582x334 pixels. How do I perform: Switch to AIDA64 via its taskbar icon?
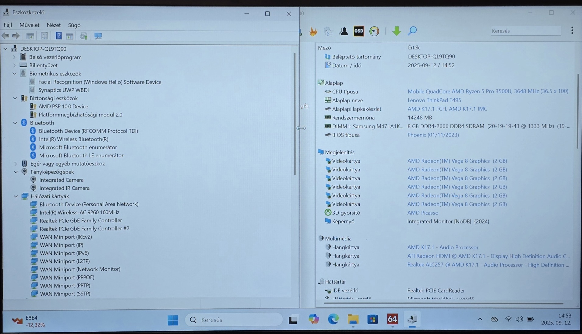click(x=392, y=319)
